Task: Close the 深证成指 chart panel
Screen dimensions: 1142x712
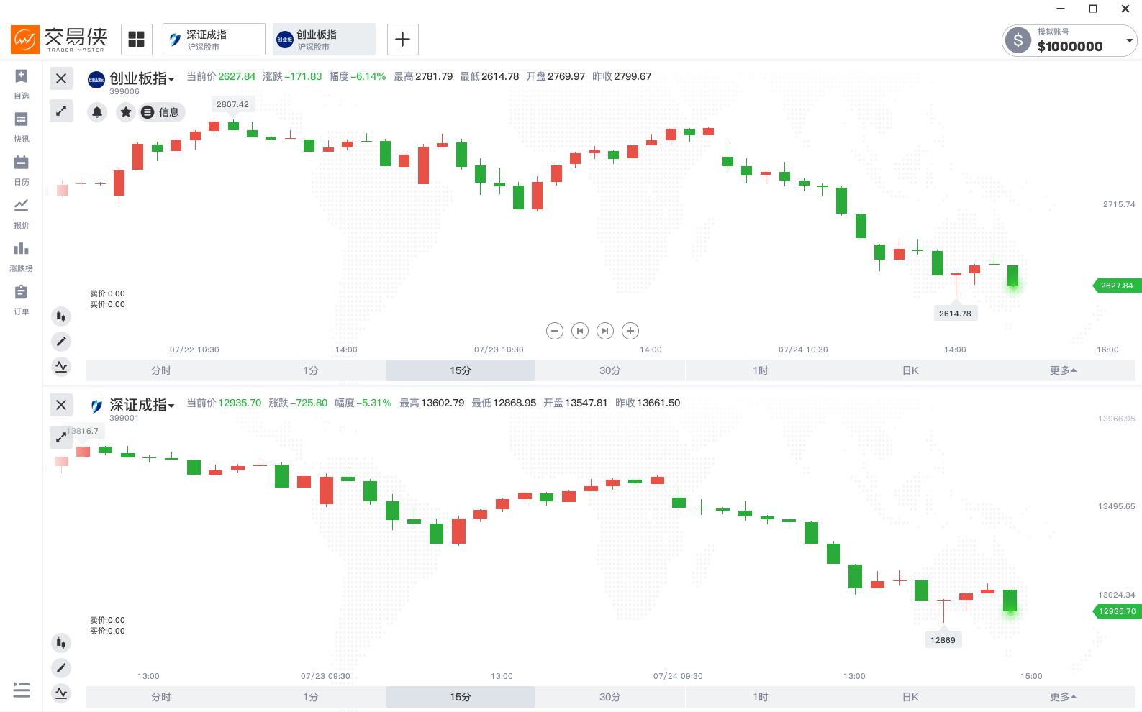Action: tap(61, 405)
